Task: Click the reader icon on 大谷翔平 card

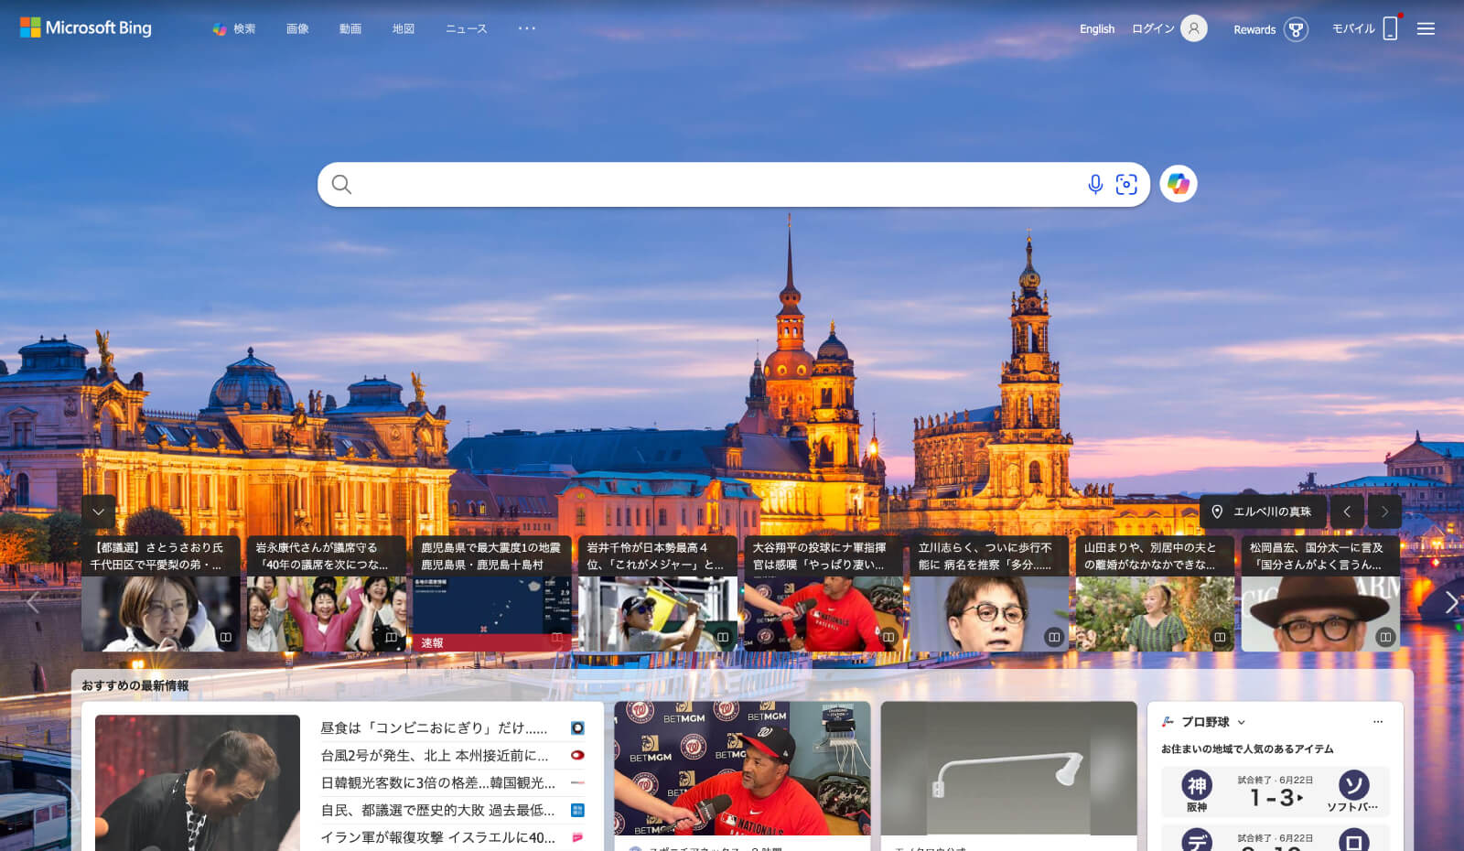Action: [x=888, y=637]
